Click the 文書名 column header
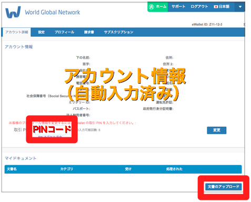 [x=12, y=169]
